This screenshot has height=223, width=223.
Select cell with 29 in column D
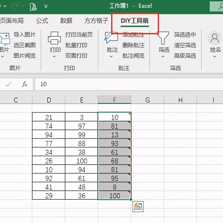tap(49, 195)
